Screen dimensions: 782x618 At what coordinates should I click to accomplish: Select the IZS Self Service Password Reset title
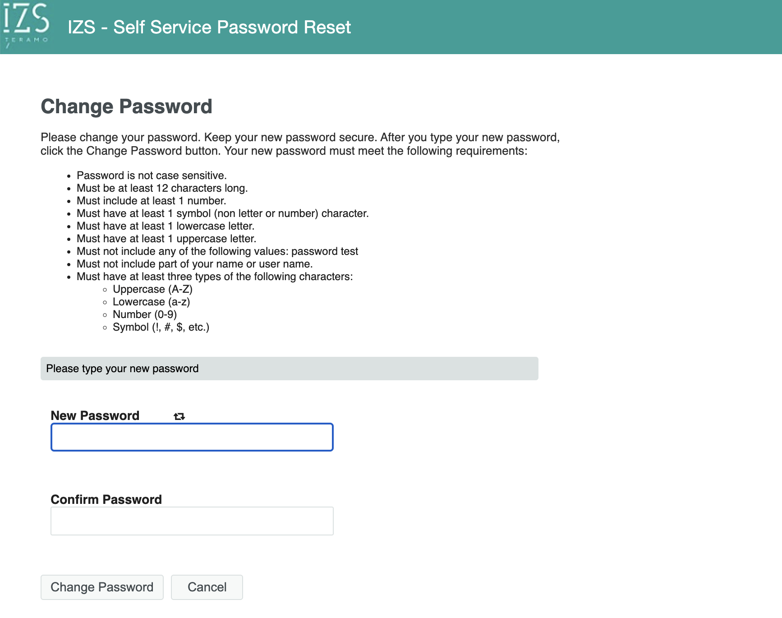click(209, 27)
